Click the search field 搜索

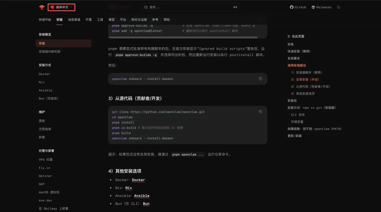pyautogui.click(x=190, y=7)
